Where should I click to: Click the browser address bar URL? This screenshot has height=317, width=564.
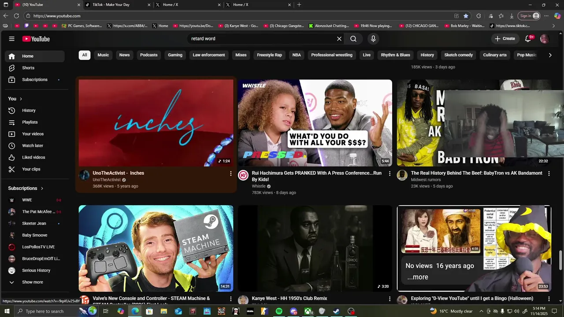[x=57, y=16]
